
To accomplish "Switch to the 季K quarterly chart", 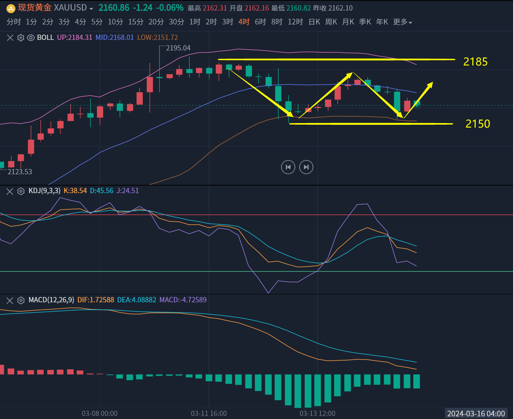I will (365, 22).
